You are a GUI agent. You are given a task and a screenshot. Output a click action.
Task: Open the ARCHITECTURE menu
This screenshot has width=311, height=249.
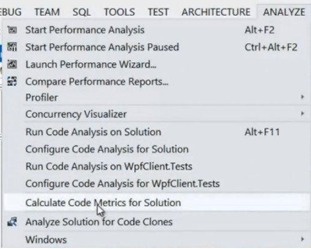[216, 12]
